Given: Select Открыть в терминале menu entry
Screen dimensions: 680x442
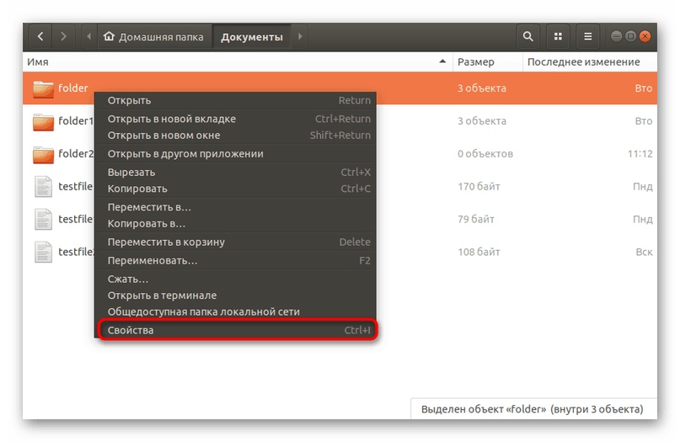Looking at the screenshot, I should pos(162,296).
